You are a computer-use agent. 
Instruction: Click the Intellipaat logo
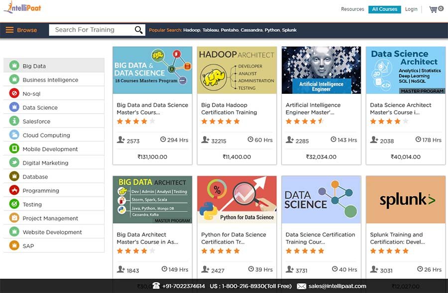coord(22,8)
